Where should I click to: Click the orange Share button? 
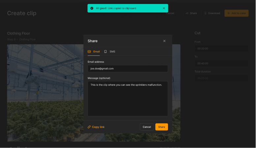[161, 127]
